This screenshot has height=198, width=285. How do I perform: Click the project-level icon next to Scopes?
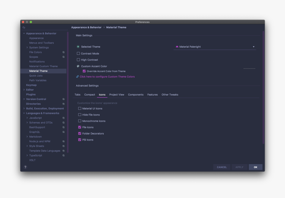(x=64, y=57)
